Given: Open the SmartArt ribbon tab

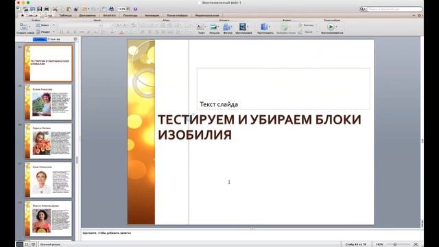Looking at the screenshot, I should pos(110,15).
